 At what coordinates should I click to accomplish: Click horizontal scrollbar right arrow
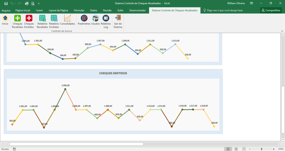pos(279,144)
